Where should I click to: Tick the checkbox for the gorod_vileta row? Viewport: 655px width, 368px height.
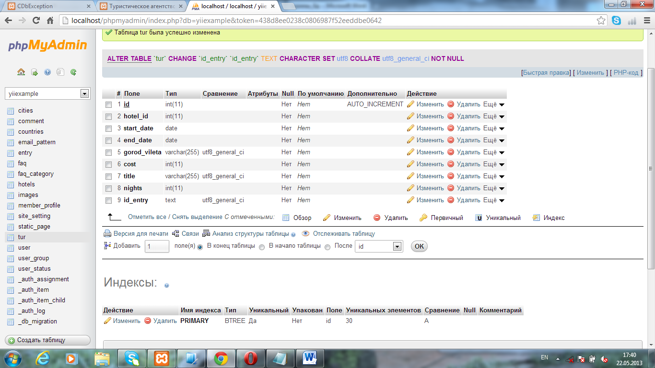[x=109, y=152]
